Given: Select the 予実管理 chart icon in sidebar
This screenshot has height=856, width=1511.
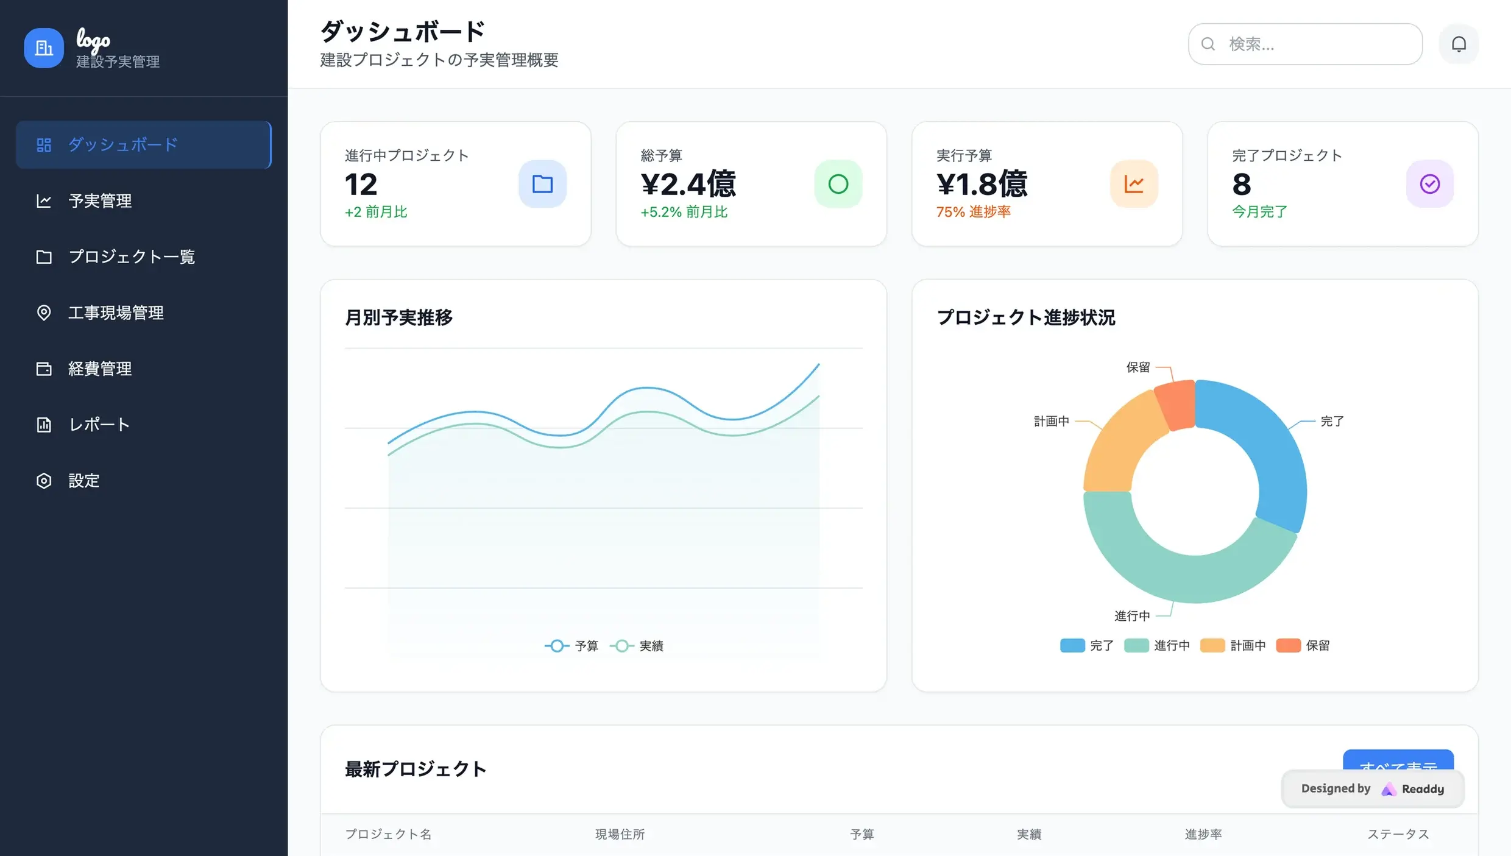Looking at the screenshot, I should click(43, 200).
